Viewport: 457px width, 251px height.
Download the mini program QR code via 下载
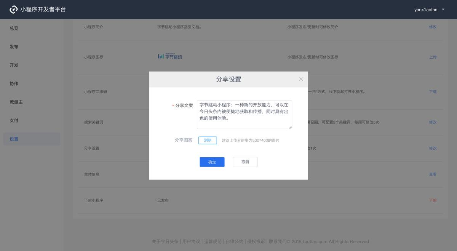tap(433, 91)
